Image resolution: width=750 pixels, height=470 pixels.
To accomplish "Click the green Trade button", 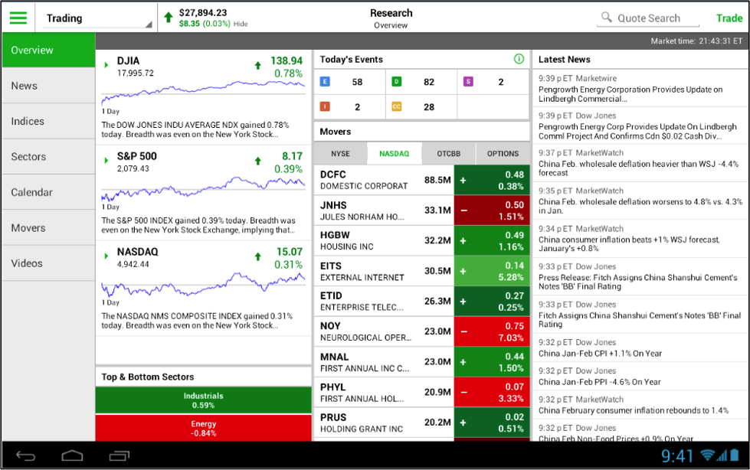I will [729, 18].
